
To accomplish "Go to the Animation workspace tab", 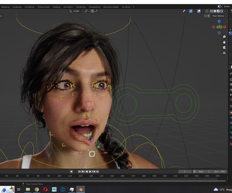I will coord(68,7).
